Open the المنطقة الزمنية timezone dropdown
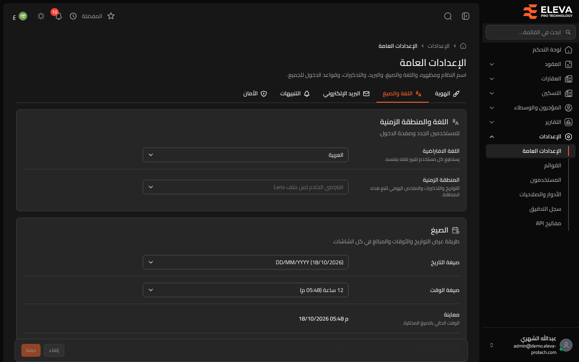 coord(246,187)
